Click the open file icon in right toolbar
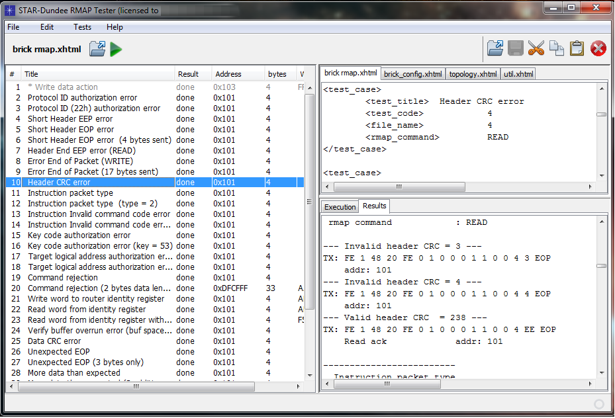The height and width of the screenshot is (418, 615). click(495, 48)
